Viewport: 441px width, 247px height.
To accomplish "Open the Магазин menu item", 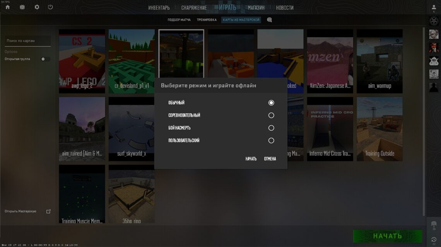I will click(256, 8).
